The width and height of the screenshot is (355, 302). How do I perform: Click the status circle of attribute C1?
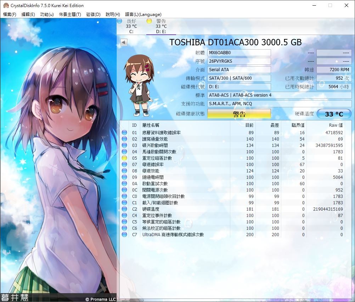(x=124, y=203)
